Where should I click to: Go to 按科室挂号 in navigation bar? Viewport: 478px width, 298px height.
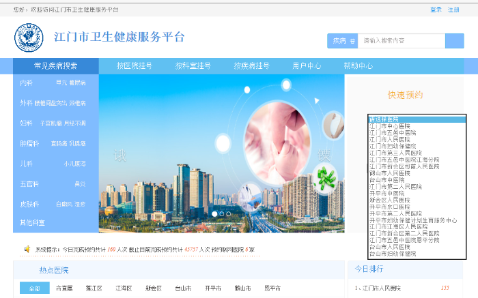pyautogui.click(x=193, y=65)
